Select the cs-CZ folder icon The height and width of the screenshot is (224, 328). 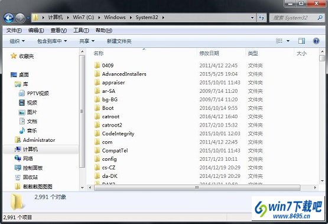tap(97, 167)
